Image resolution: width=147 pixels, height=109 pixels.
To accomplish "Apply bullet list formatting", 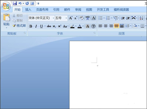I will point(101,18).
